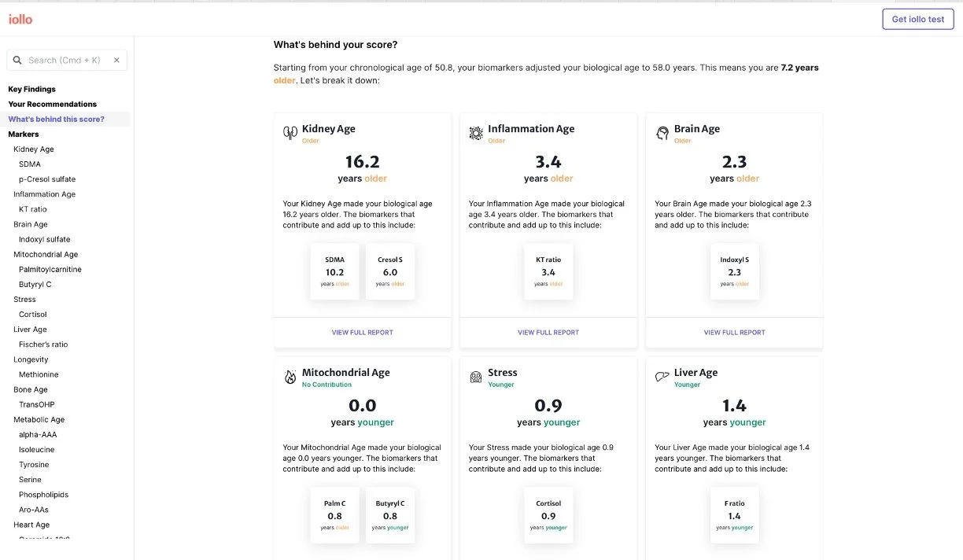This screenshot has height=560, width=963.
Task: Click the Butyryl C biomarker tile
Action: point(390,514)
